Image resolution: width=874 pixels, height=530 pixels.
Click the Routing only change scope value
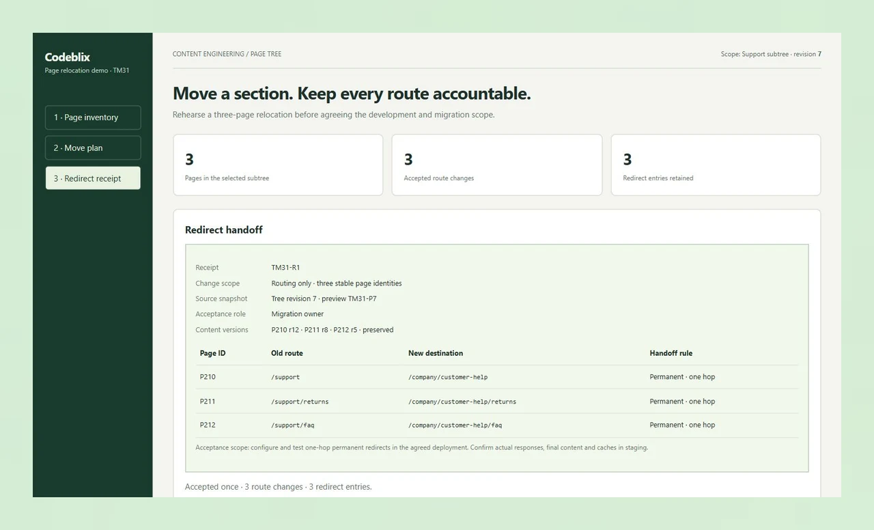pyautogui.click(x=337, y=283)
